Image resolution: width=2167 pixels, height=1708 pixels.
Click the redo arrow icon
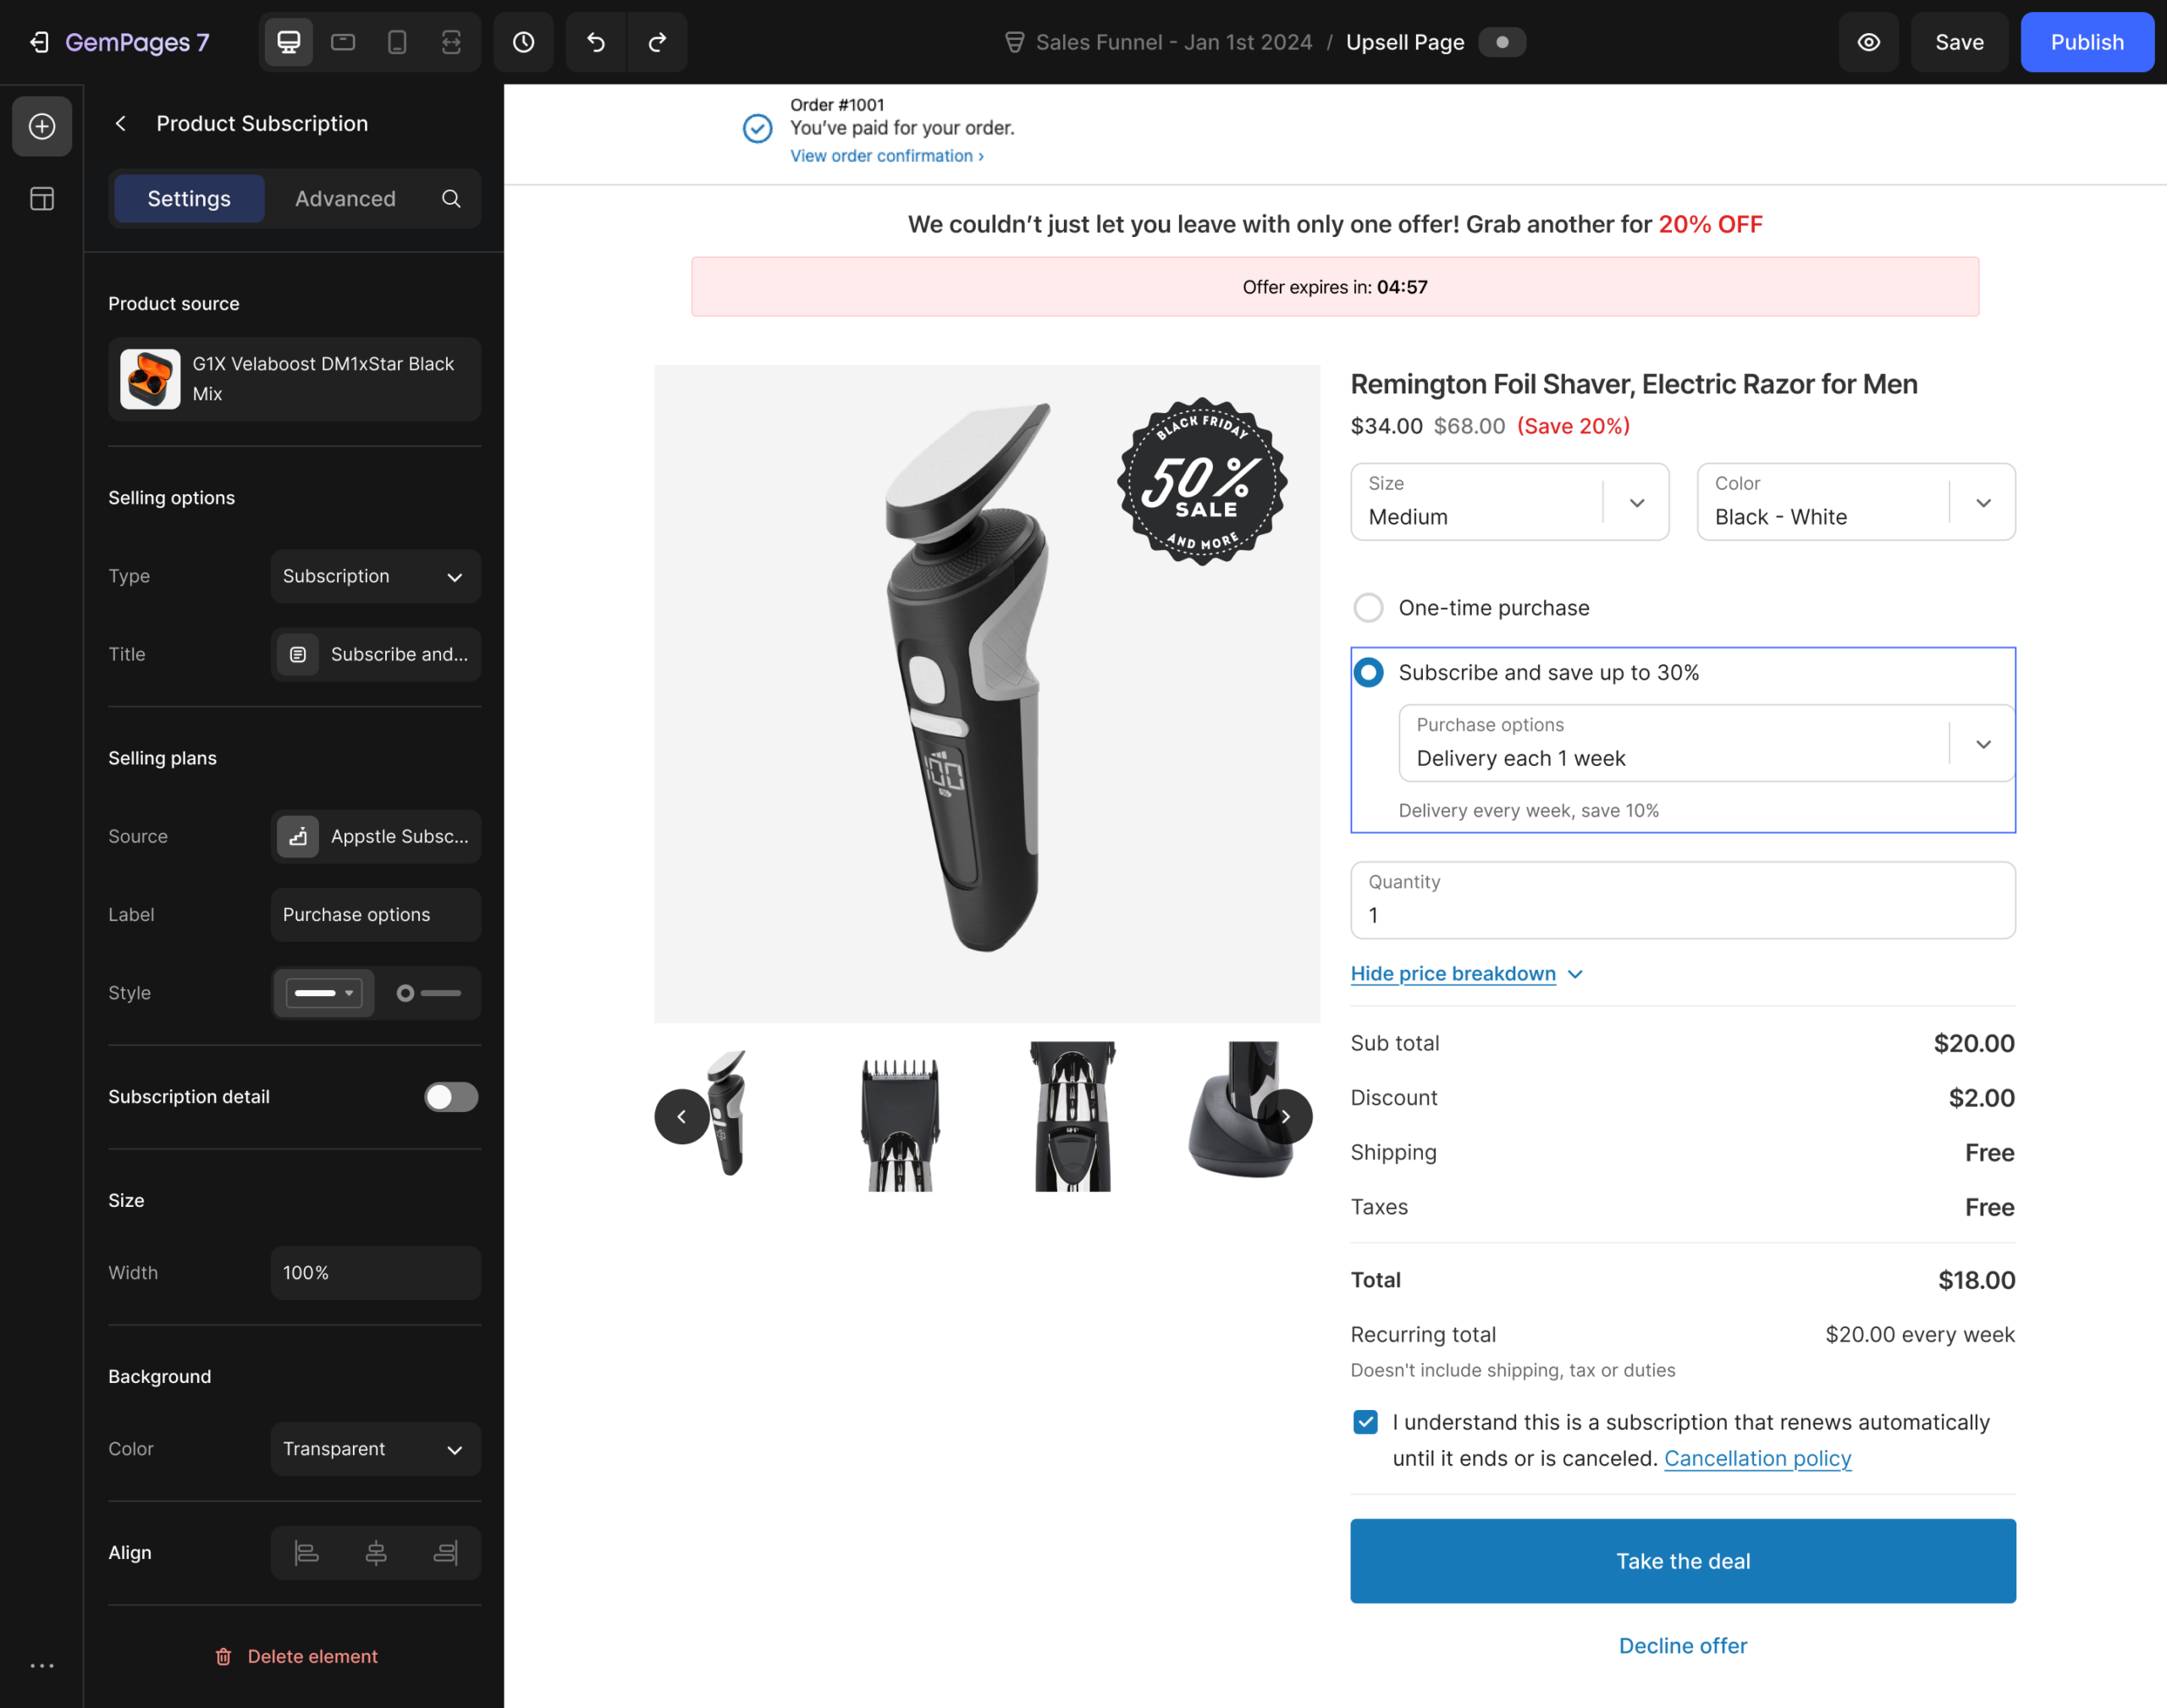[657, 42]
